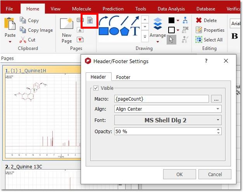Select the curved arrow drawing tool
This screenshot has width=243, height=192.
(103, 21)
